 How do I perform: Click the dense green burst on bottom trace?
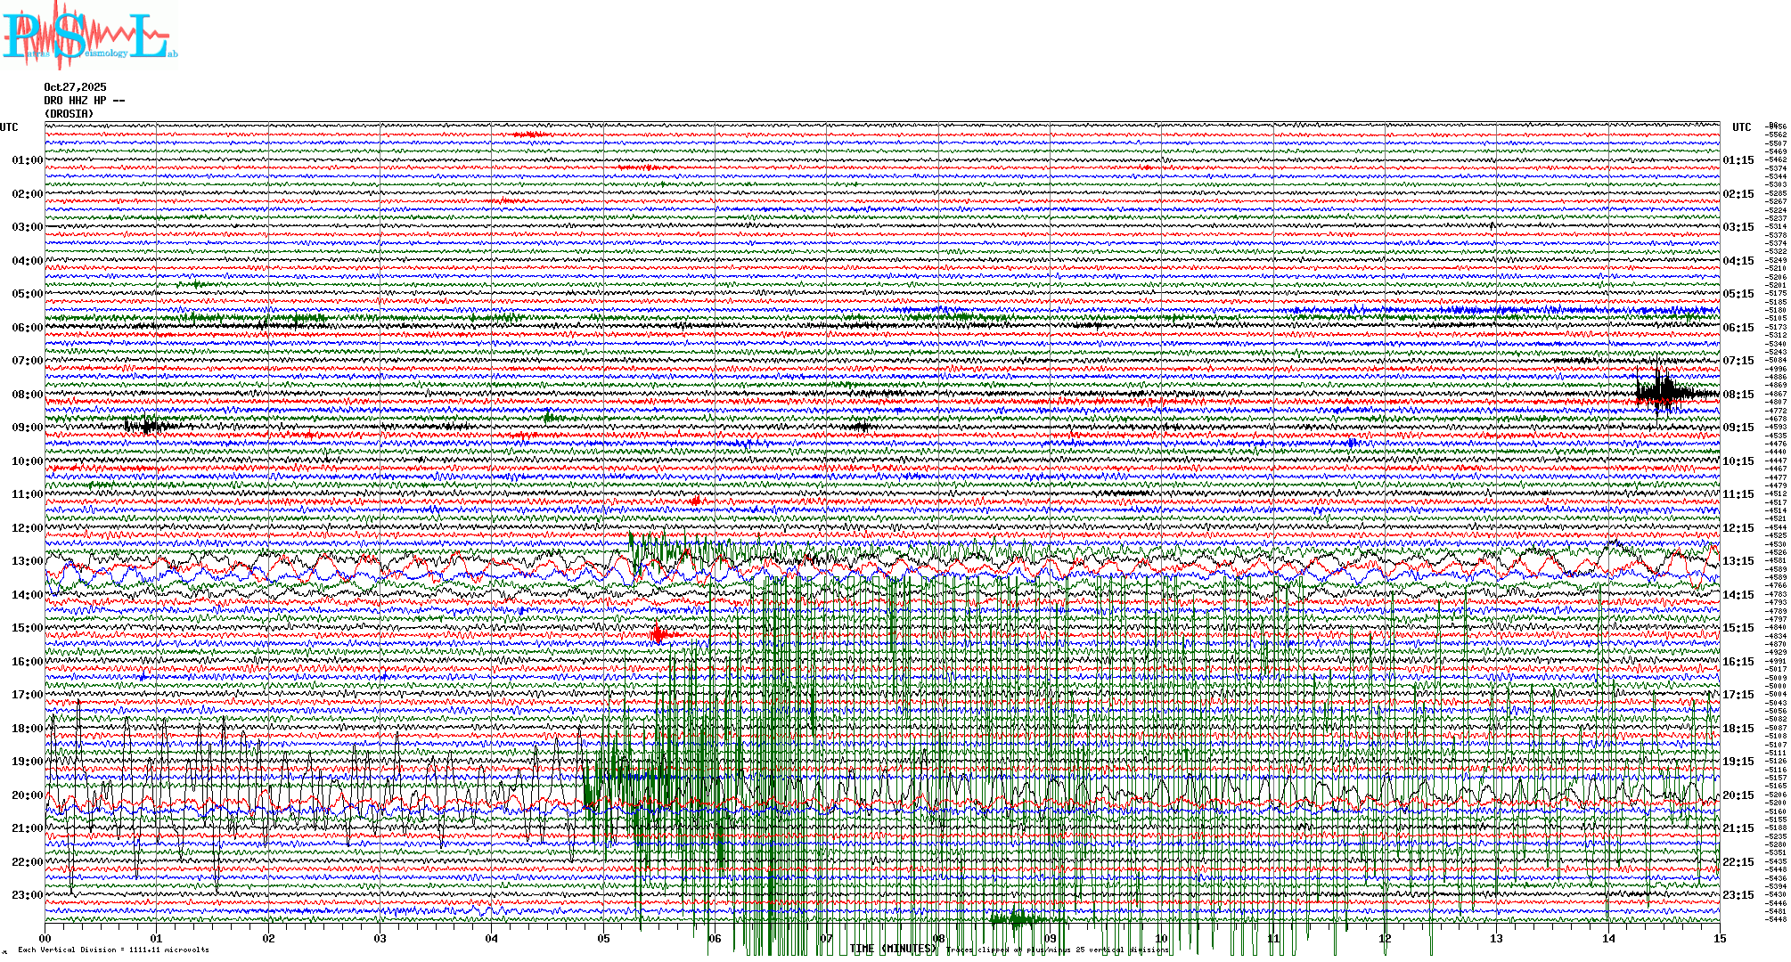tap(1018, 919)
